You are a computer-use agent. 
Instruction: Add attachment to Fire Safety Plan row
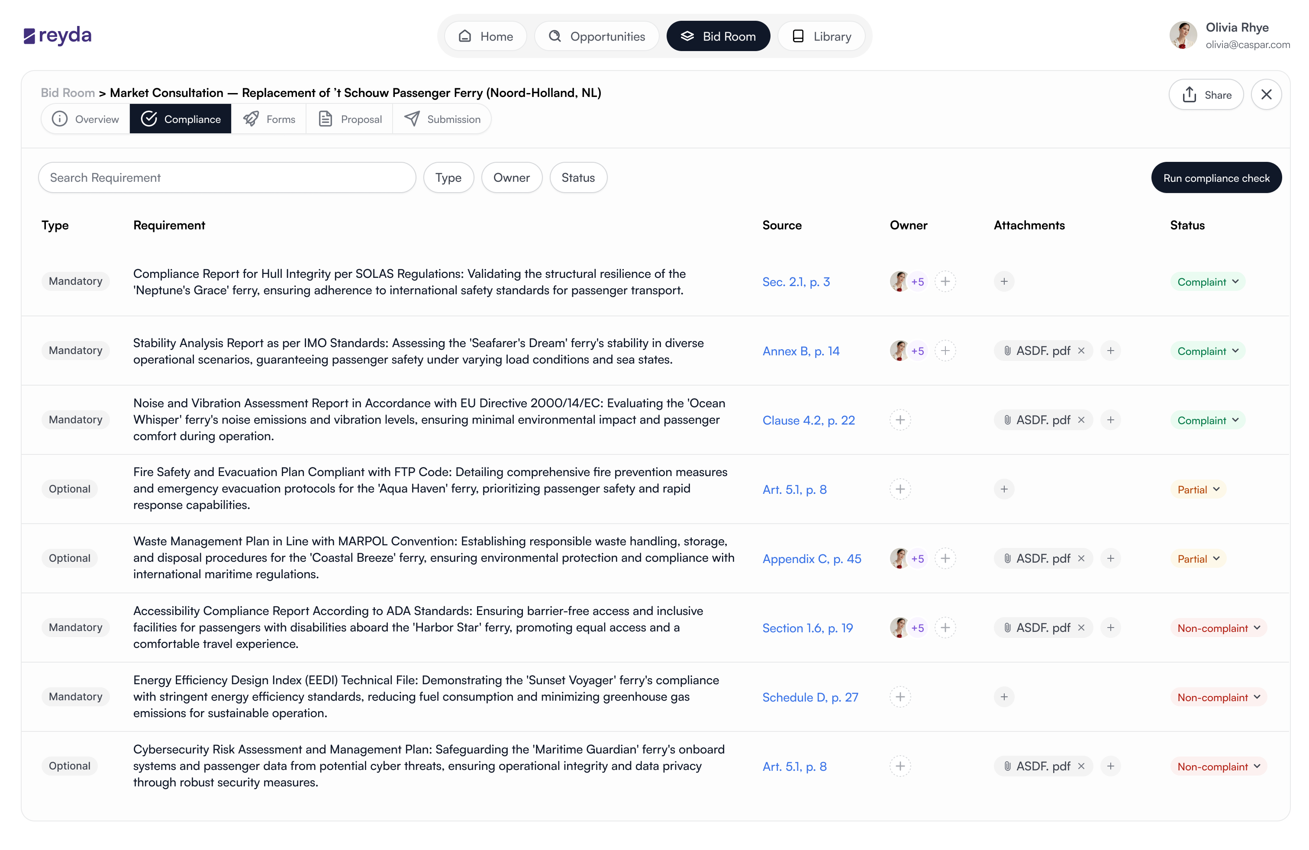click(1004, 489)
